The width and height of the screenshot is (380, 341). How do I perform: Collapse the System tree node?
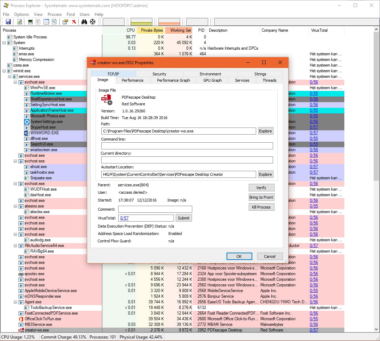click(4, 43)
